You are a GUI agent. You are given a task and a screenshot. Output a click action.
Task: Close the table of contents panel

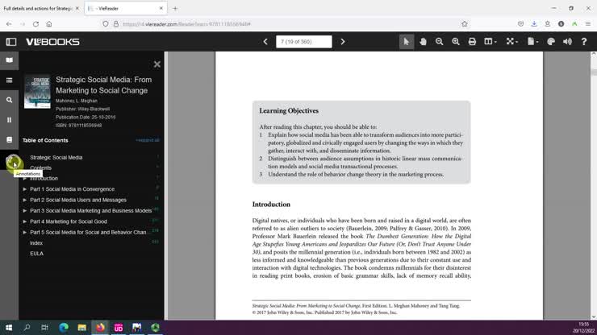pos(157,64)
